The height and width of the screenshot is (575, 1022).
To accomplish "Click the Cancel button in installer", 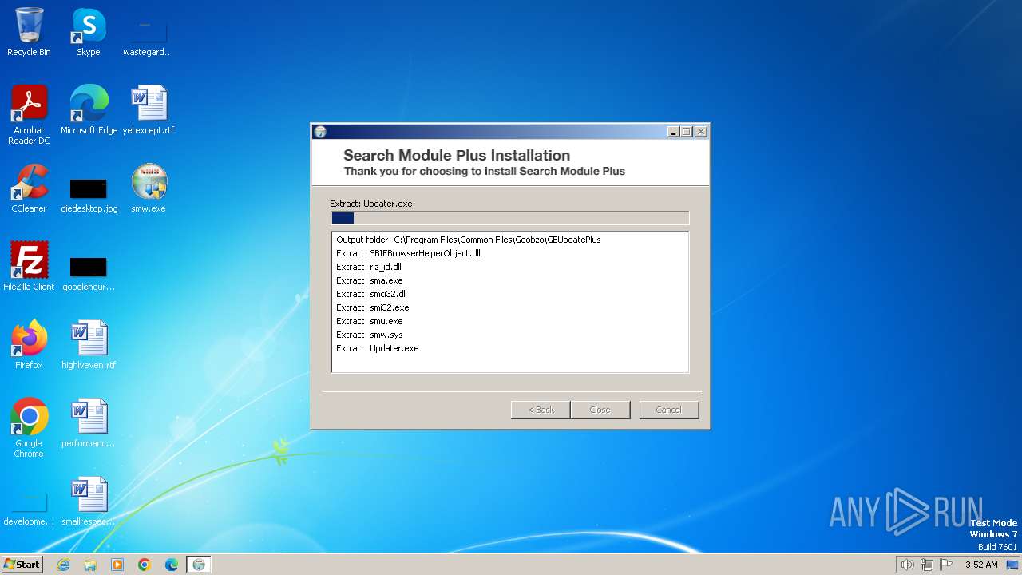I will pyautogui.click(x=669, y=410).
